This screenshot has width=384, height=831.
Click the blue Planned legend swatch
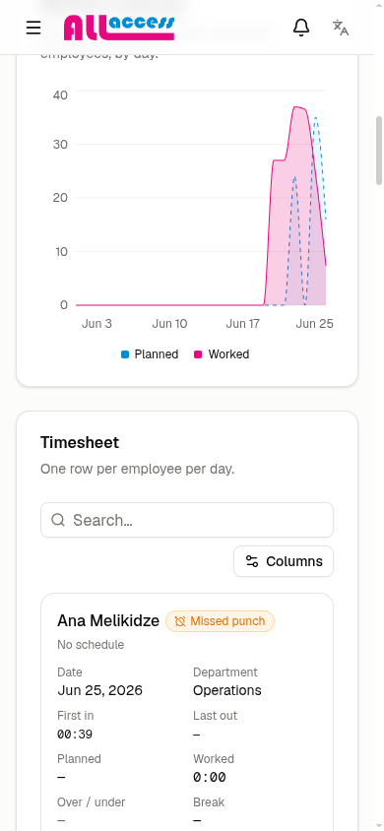[125, 354]
